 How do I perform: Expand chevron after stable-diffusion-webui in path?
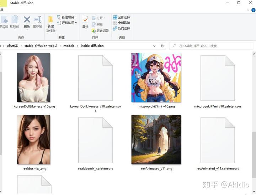pos(60,46)
